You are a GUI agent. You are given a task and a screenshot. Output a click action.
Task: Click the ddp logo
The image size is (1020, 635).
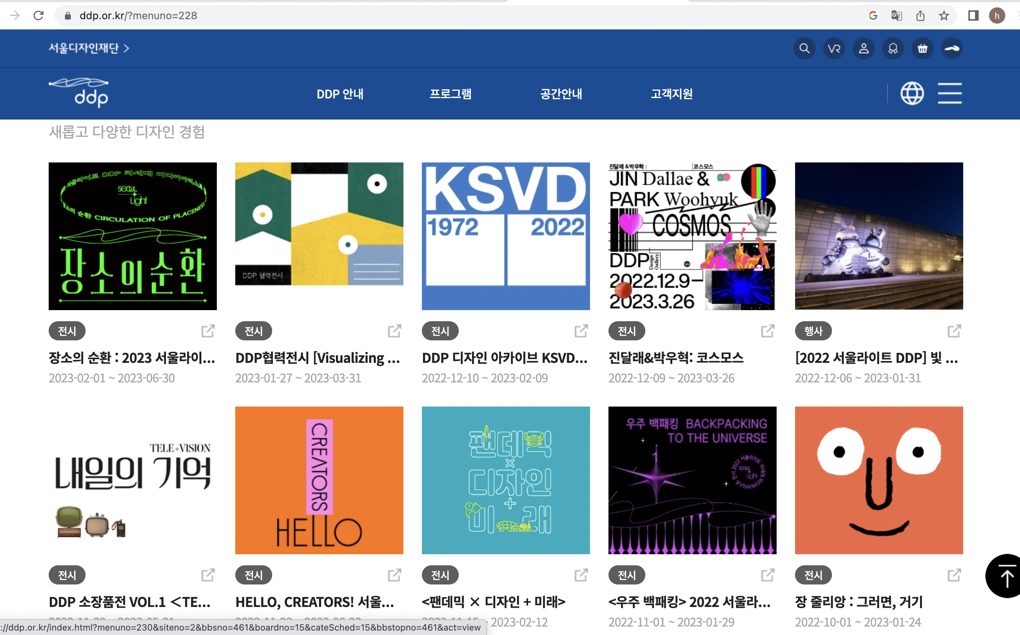(x=79, y=93)
